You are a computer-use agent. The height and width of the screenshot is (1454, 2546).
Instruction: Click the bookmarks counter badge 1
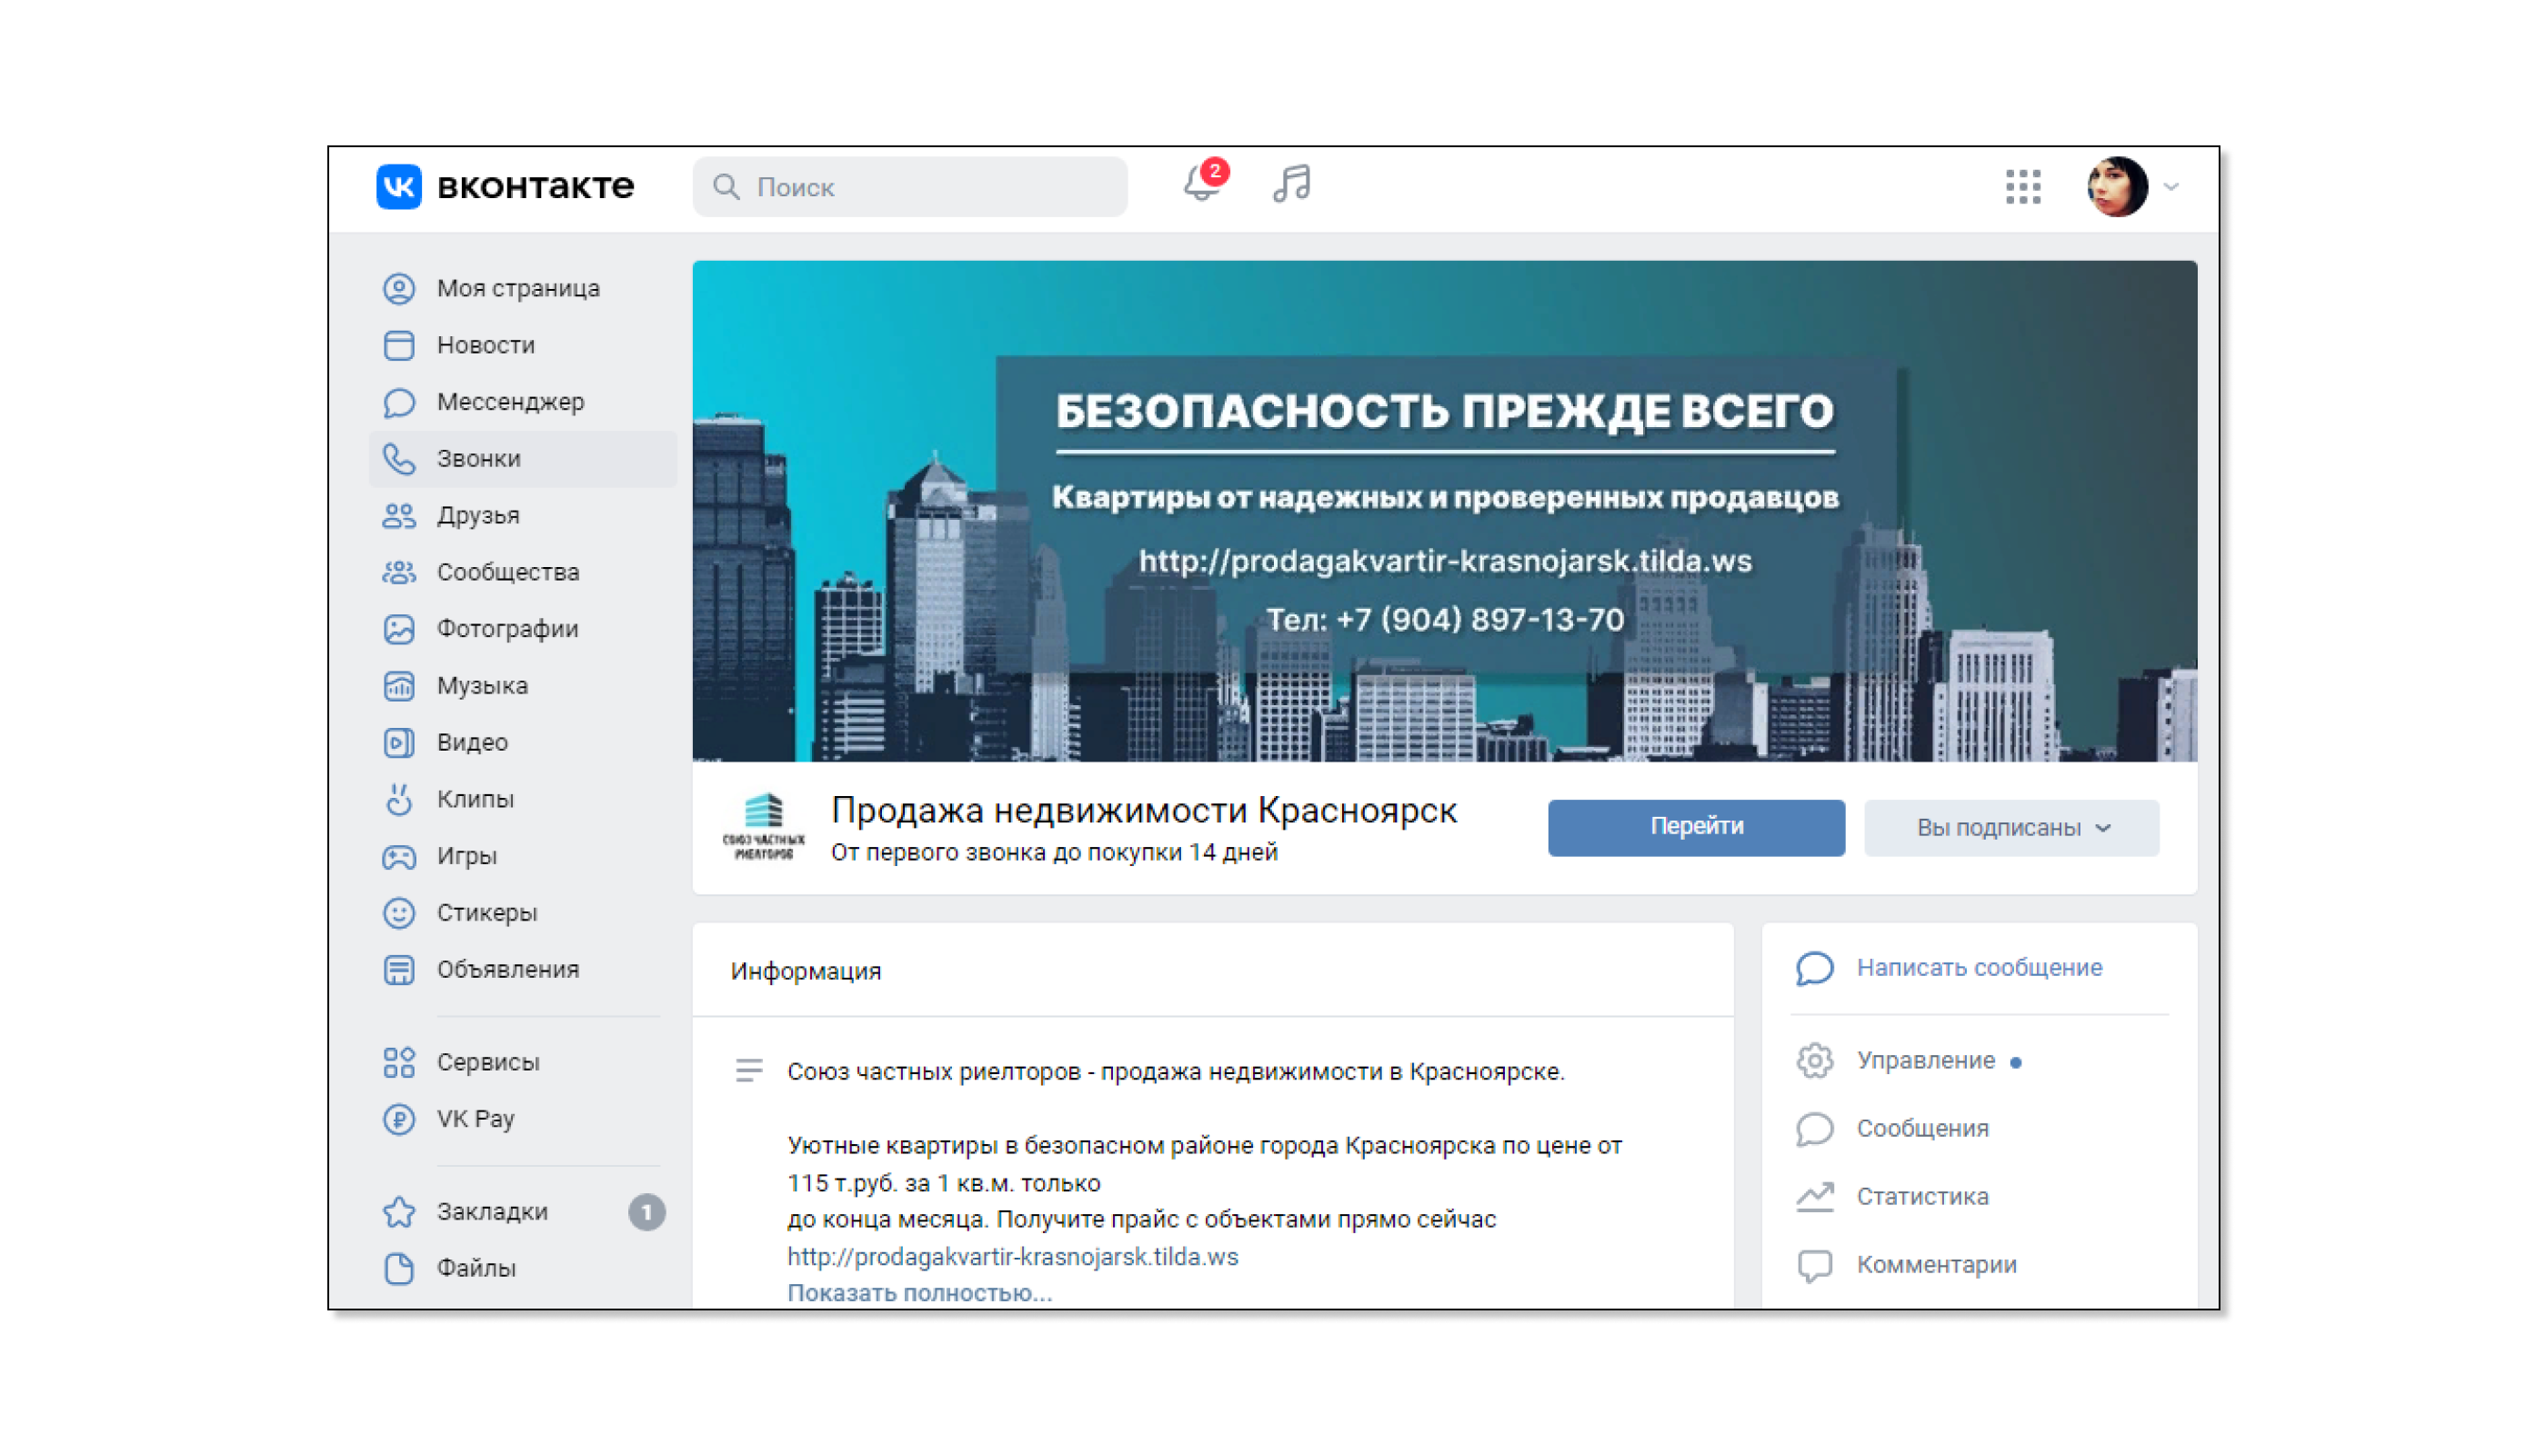[x=647, y=1212]
